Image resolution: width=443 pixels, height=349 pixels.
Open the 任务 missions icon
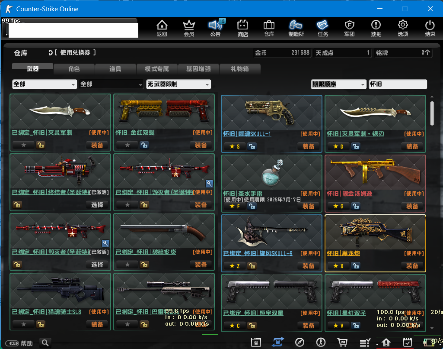323,28
